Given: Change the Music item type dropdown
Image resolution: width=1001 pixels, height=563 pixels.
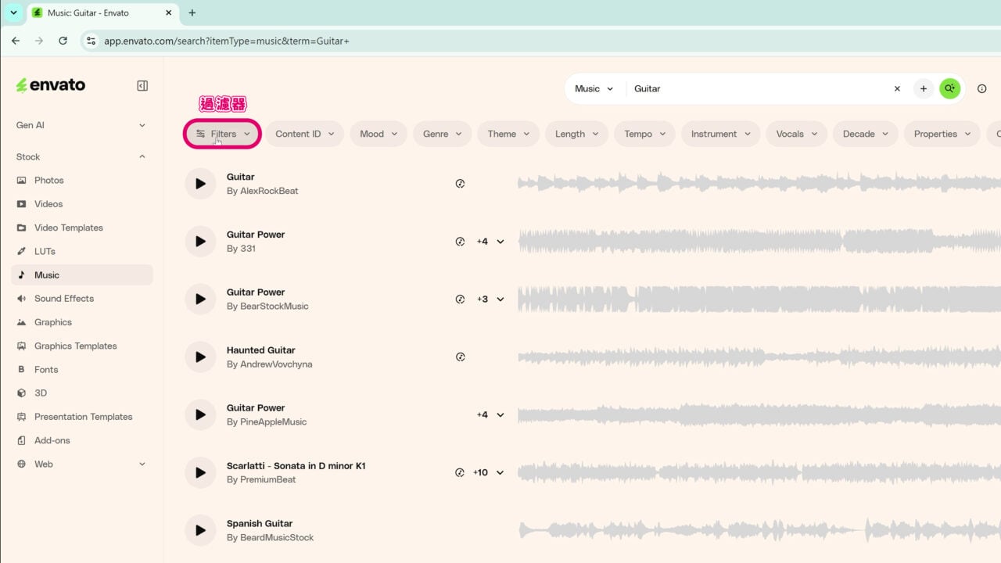Looking at the screenshot, I should tap(594, 88).
